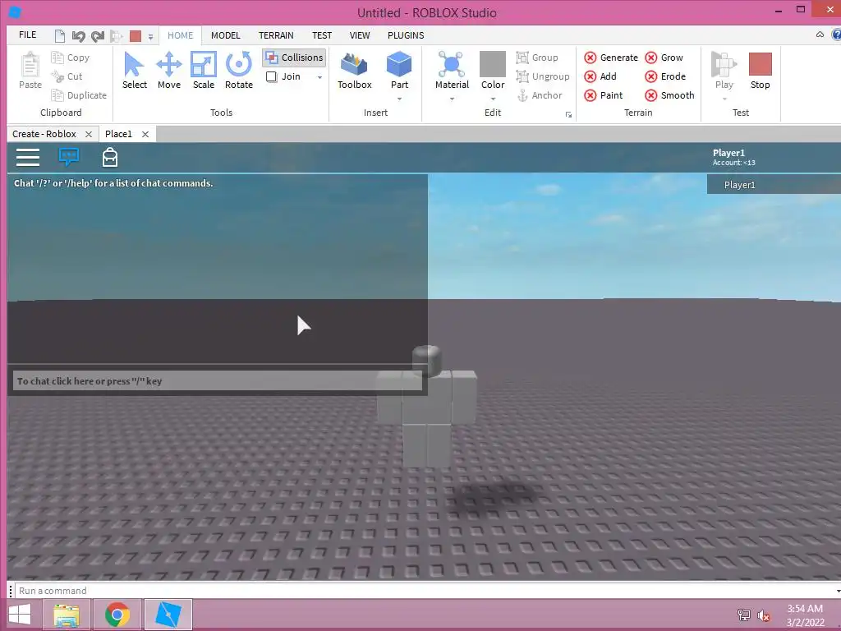841x631 pixels.
Task: Open the Toolbox
Action: click(x=355, y=71)
